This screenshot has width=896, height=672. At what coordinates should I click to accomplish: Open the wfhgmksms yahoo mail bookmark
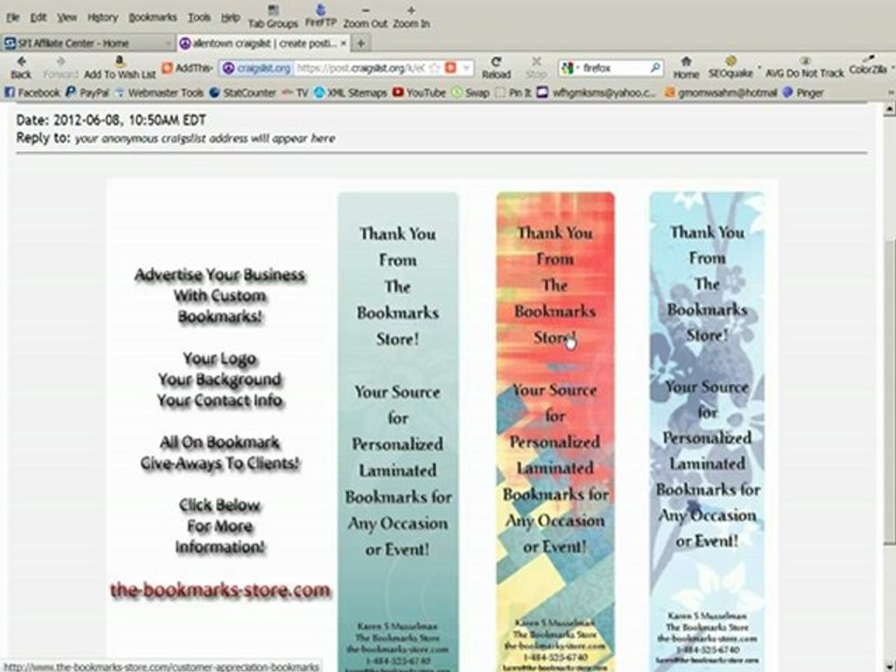(x=597, y=92)
